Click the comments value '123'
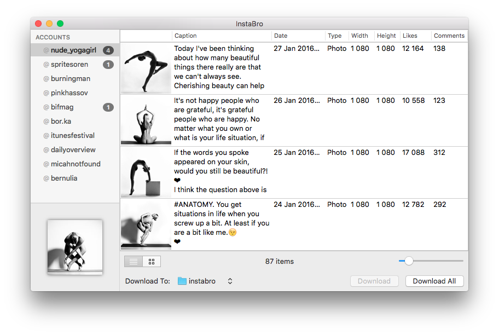The image size is (499, 335). click(439, 100)
